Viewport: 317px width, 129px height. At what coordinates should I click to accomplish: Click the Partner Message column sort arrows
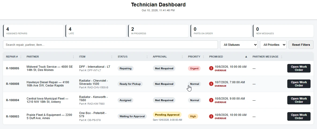282,57
